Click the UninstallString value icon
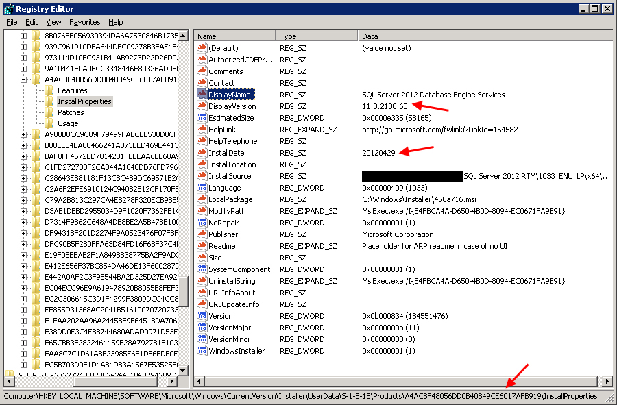 [x=202, y=281]
